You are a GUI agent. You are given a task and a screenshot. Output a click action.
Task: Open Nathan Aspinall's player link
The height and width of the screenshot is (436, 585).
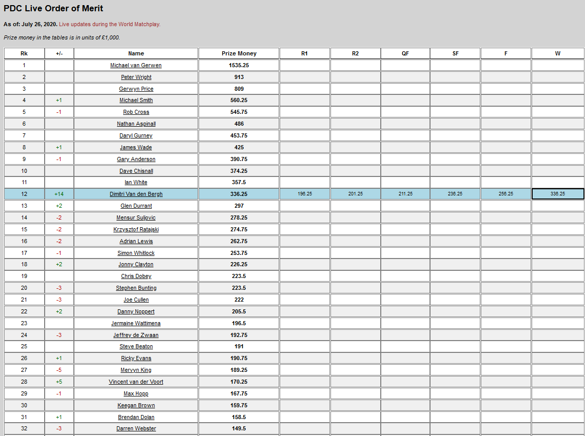(136, 124)
